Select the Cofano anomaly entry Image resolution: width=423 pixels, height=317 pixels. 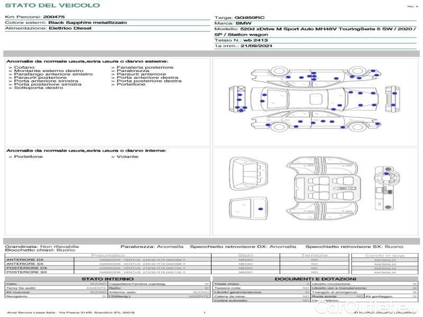[25, 68]
